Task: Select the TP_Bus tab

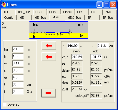Action: 108,18
